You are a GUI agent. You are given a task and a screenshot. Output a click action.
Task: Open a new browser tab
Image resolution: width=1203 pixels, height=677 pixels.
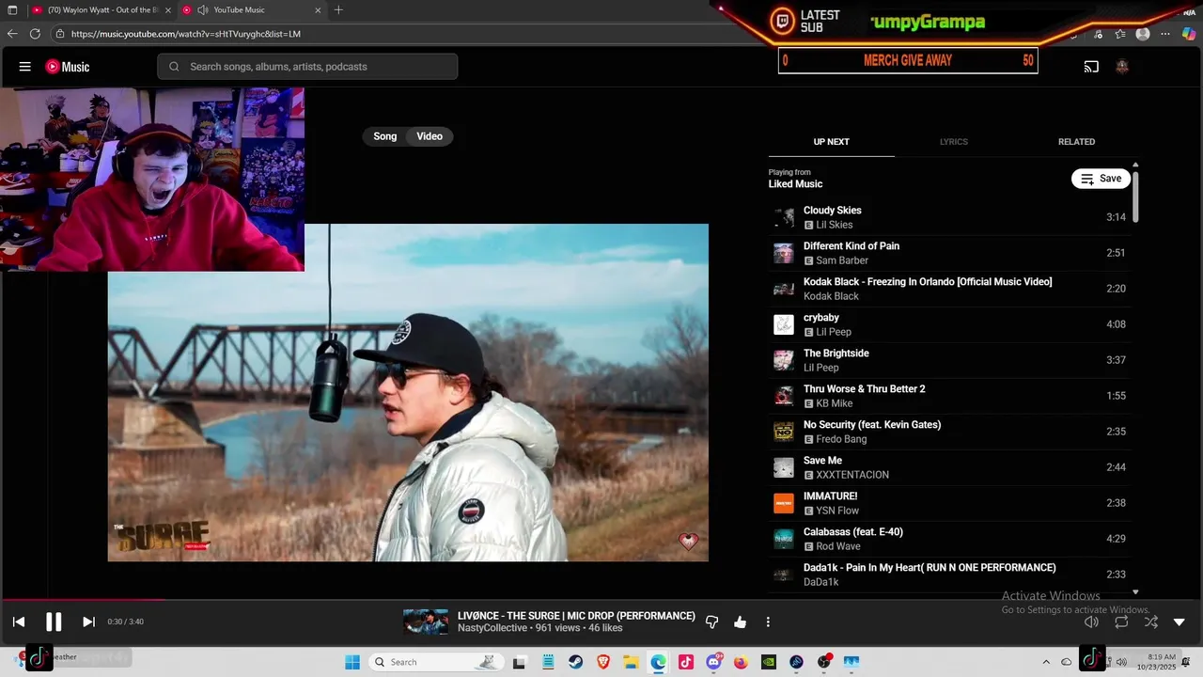click(338, 9)
